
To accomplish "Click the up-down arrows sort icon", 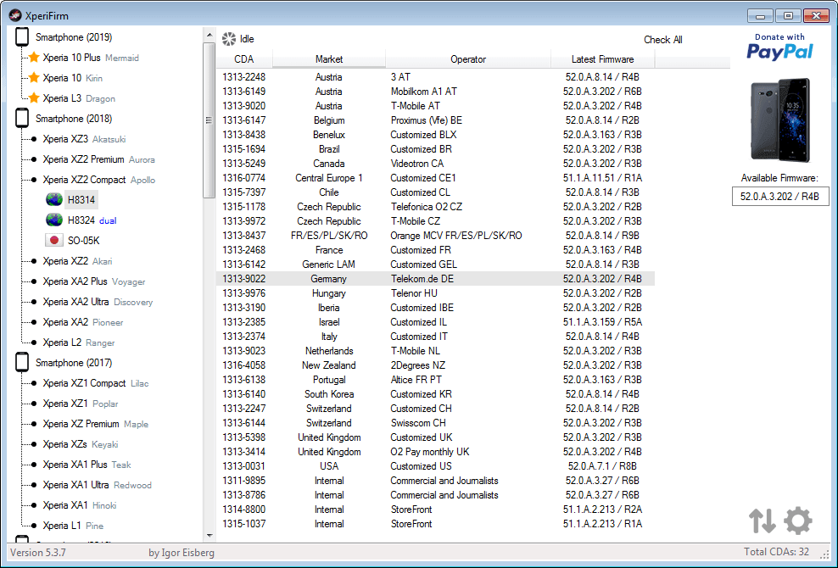I will click(x=763, y=521).
